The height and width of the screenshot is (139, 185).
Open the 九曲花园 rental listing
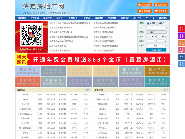click(x=103, y=114)
